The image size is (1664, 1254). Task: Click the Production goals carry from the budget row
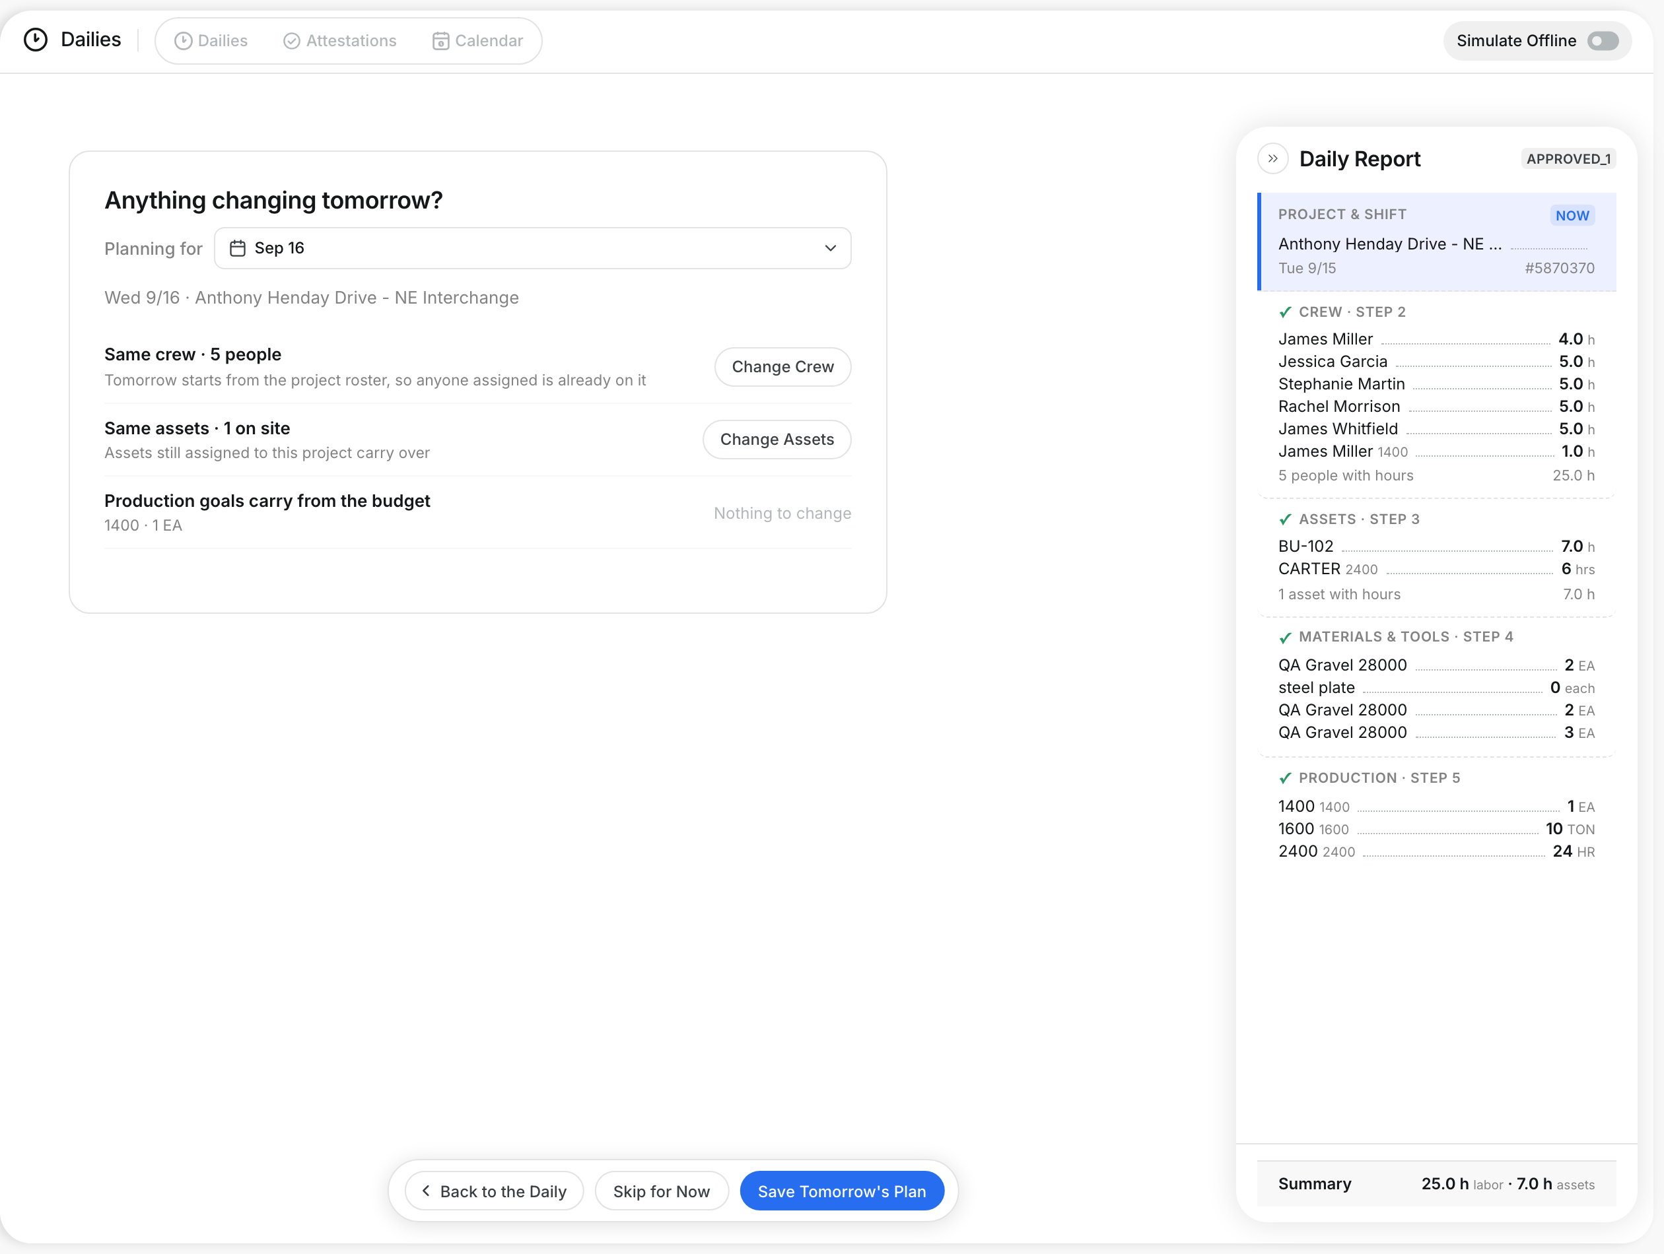[x=477, y=513]
